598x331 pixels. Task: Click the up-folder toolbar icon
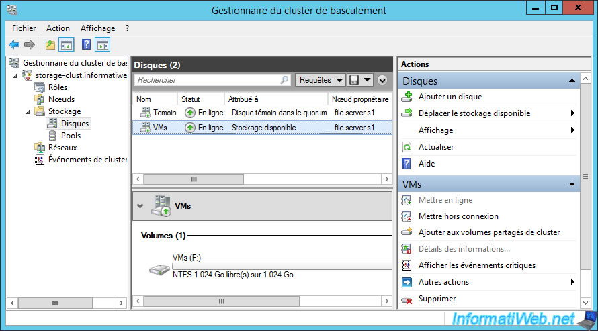coord(50,45)
